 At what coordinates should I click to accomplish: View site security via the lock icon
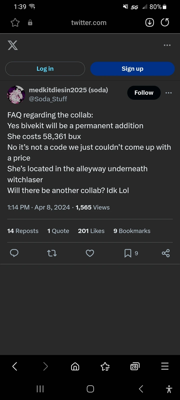click(30, 22)
